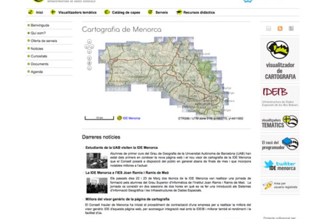Select Recursos didàctics in the top menu

[196, 12]
